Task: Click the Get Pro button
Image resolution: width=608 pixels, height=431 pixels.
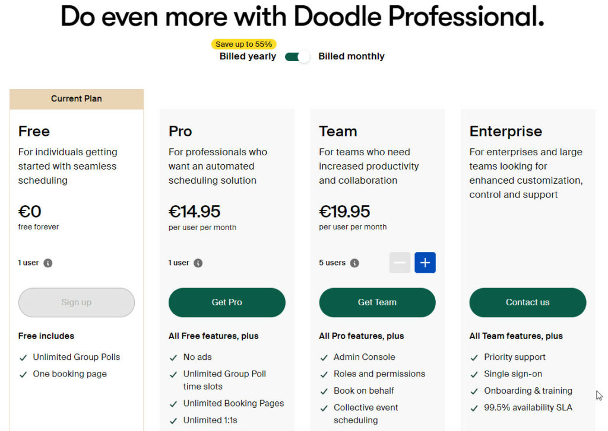Action: click(x=227, y=302)
